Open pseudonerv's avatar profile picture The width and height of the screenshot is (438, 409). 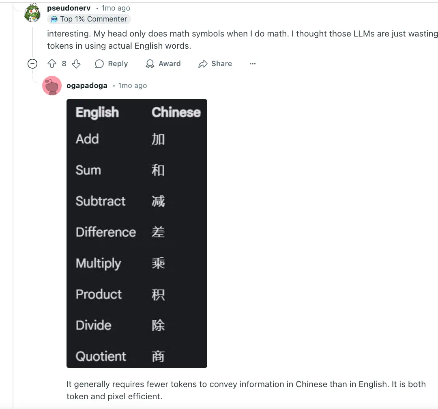point(32,13)
